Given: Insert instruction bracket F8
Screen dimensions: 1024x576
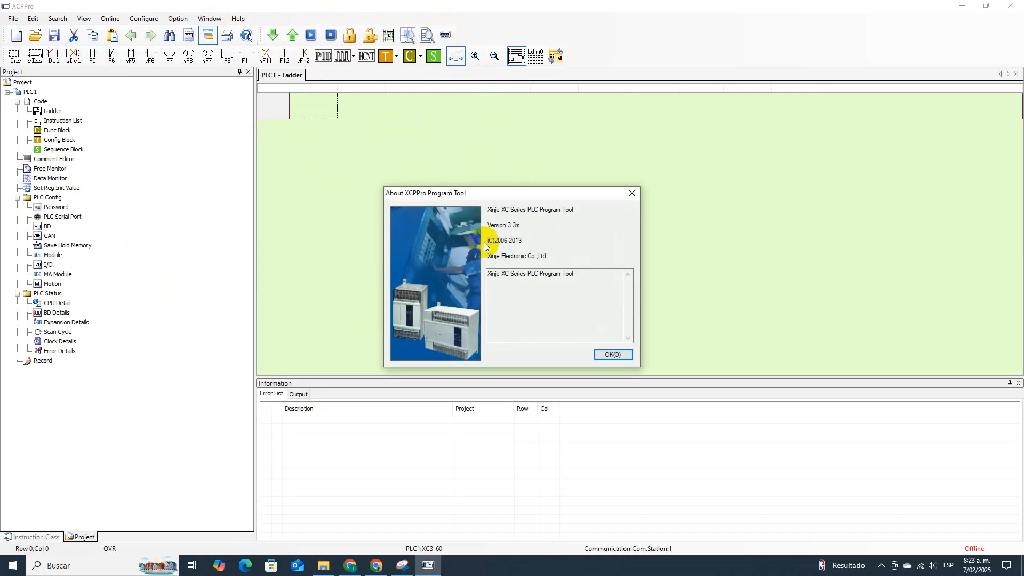Looking at the screenshot, I should (x=227, y=56).
